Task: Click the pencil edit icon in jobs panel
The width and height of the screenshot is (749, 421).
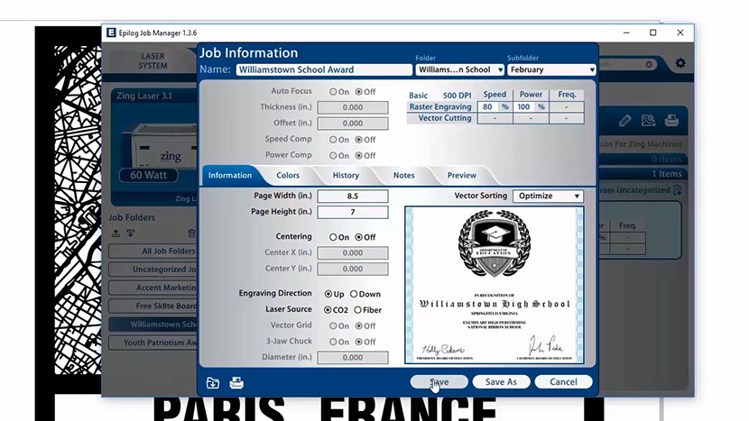Action: coord(625,120)
